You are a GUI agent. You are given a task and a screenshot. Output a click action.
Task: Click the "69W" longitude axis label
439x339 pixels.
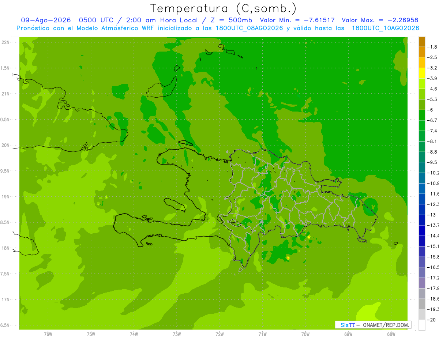click(x=348, y=334)
